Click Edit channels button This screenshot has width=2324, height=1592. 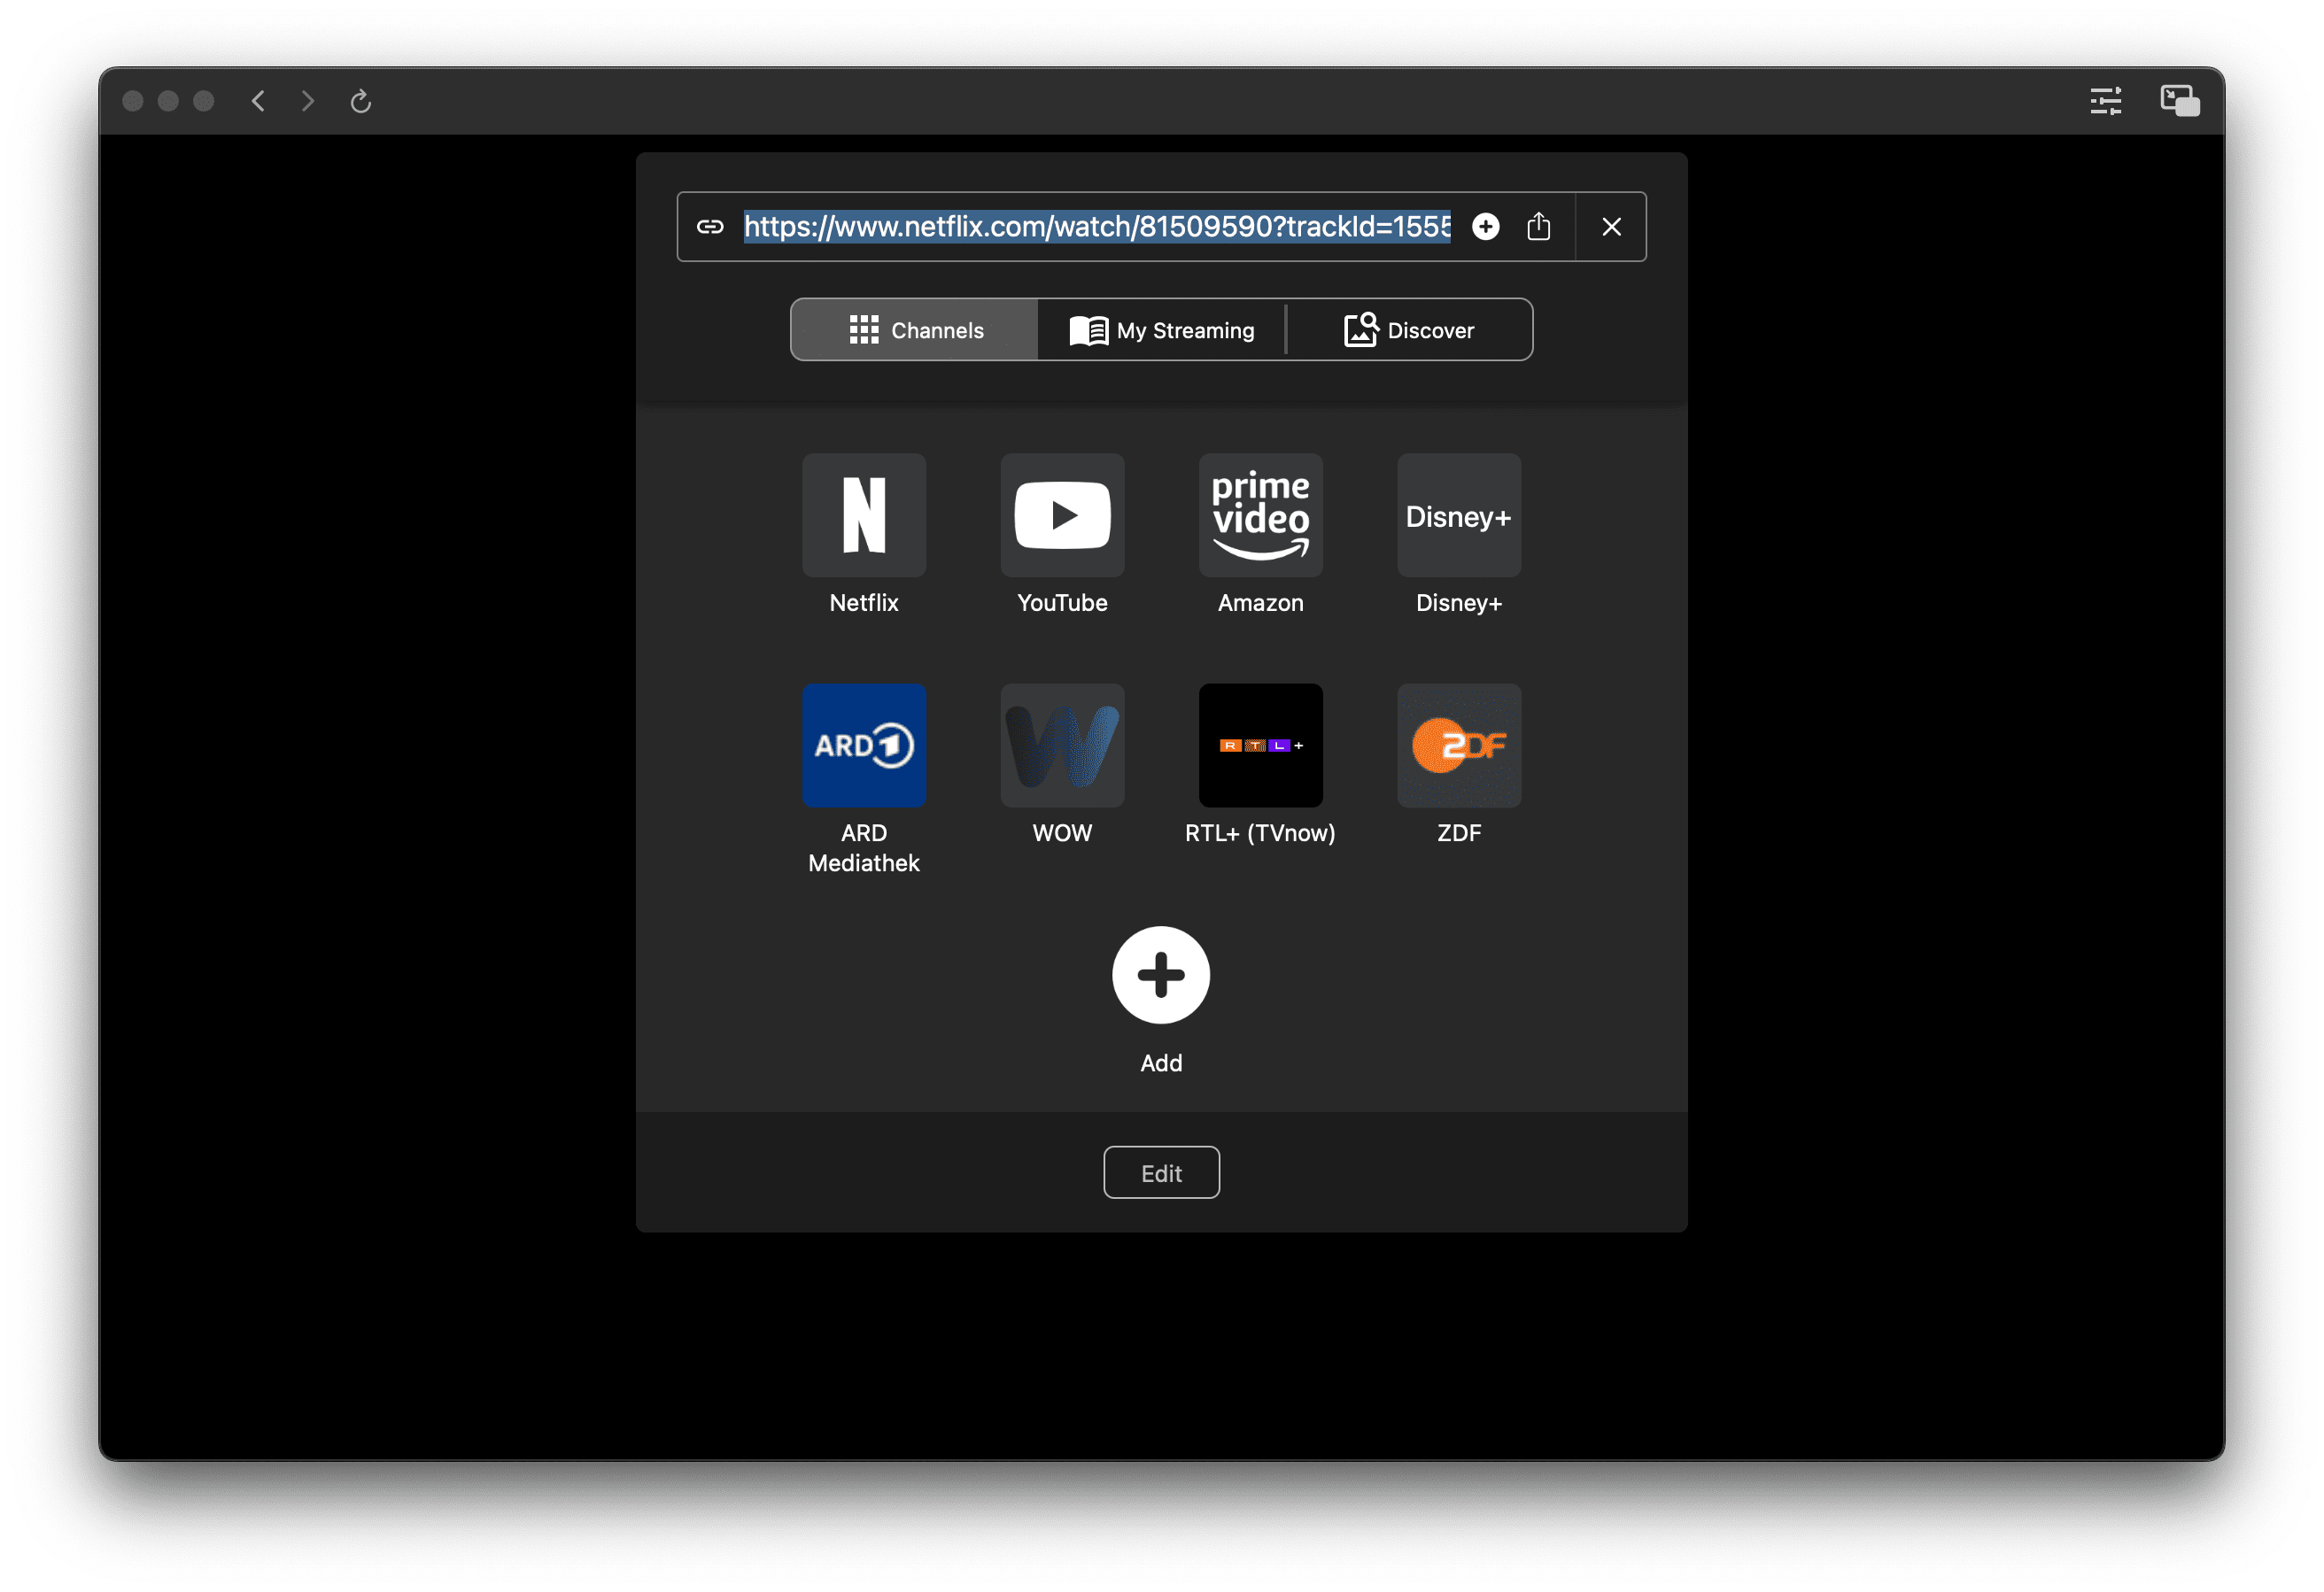point(1162,1172)
